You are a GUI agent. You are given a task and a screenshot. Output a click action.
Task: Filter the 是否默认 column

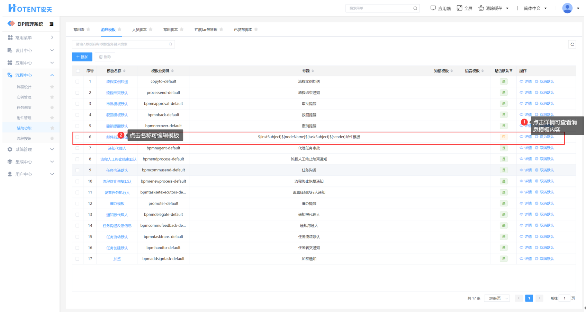point(511,71)
